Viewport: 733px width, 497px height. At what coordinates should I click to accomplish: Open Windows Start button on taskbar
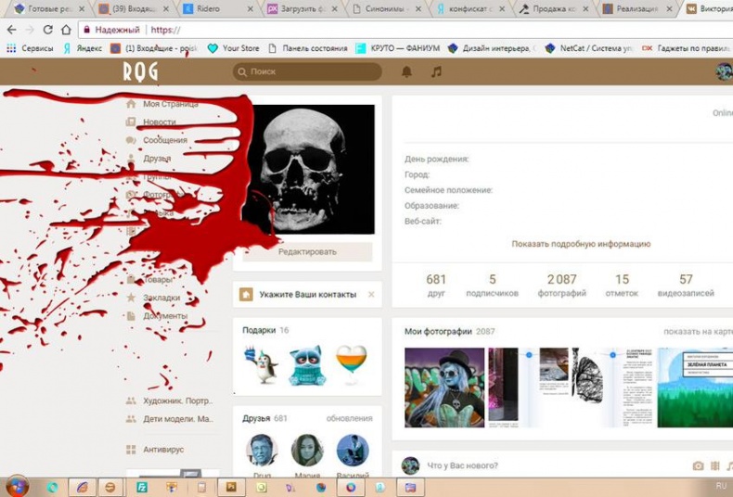17,486
